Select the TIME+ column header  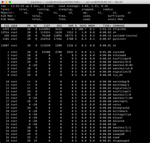pyautogui.click(x=107, y=26)
